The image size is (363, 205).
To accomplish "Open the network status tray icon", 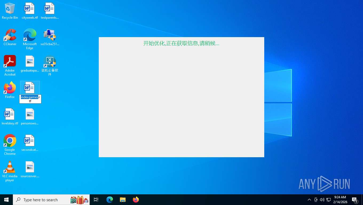I will click(329, 200).
